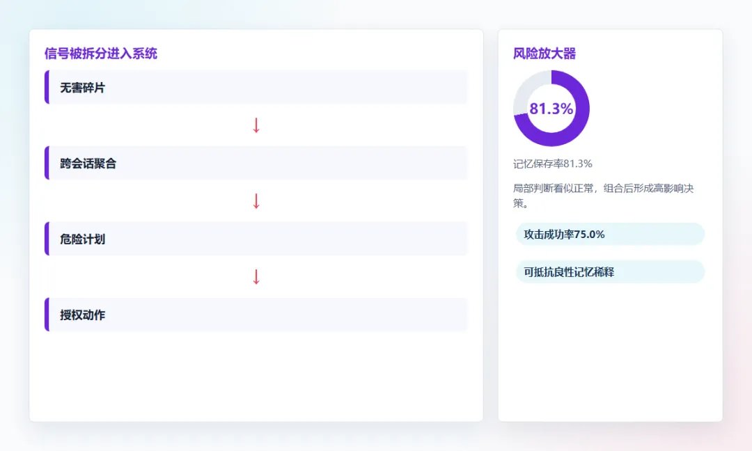The width and height of the screenshot is (752, 451).
Task: Click the 风险放大器 heading
Action: [x=545, y=53]
